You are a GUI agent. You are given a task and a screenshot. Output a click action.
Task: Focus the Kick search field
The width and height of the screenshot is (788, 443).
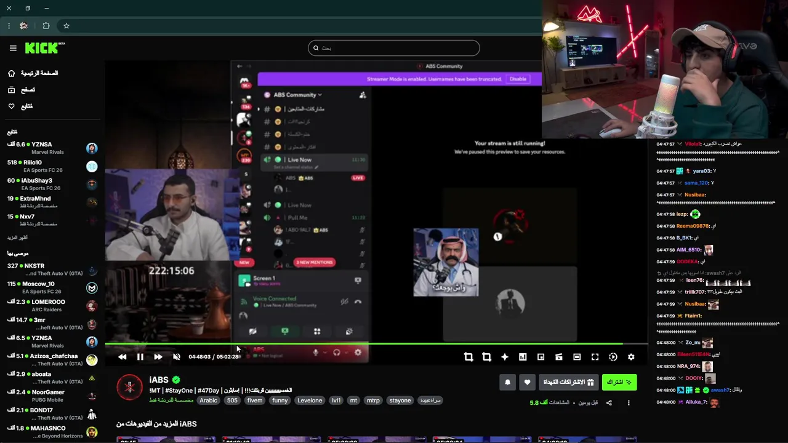[x=394, y=48]
